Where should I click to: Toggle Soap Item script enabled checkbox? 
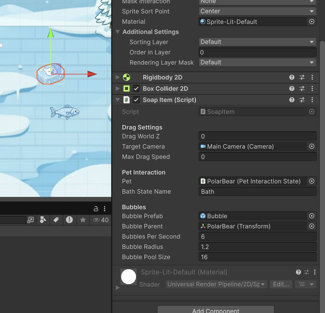(136, 100)
